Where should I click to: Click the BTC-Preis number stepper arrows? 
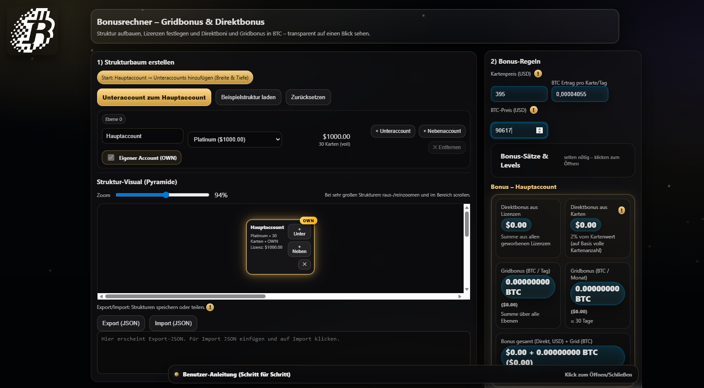tap(539, 130)
